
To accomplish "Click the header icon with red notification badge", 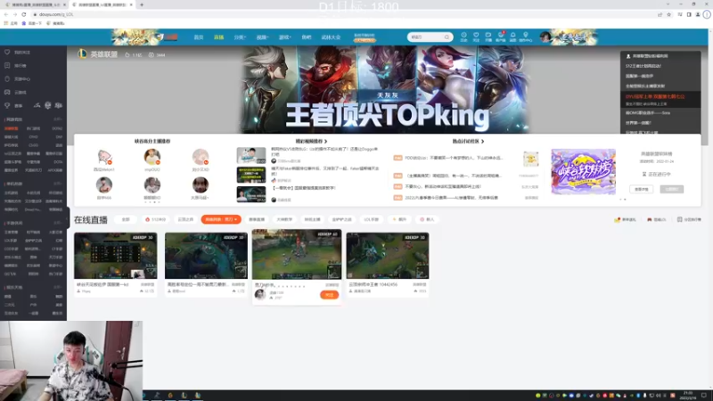I will (501, 37).
